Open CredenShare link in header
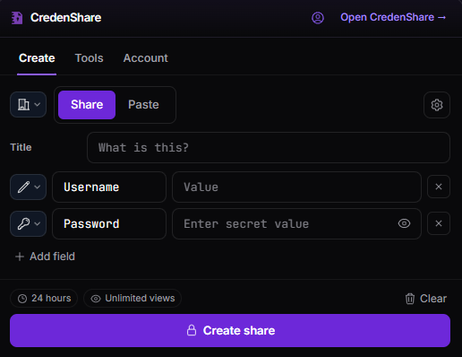The image size is (462, 357). coord(393,17)
